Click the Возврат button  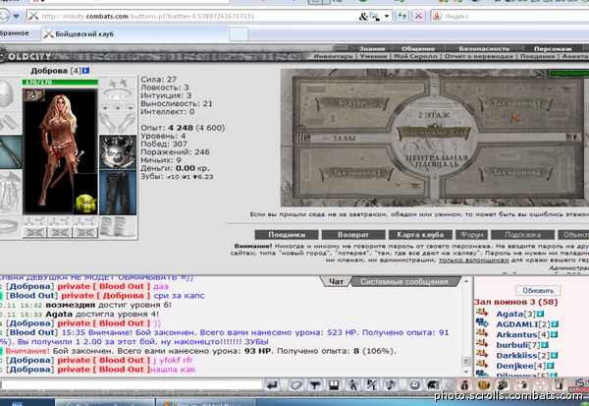coord(353,234)
